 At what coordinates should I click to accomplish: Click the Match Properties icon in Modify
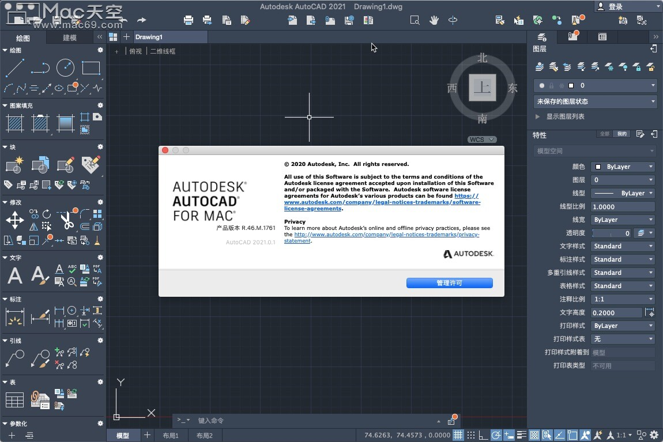tap(97, 240)
